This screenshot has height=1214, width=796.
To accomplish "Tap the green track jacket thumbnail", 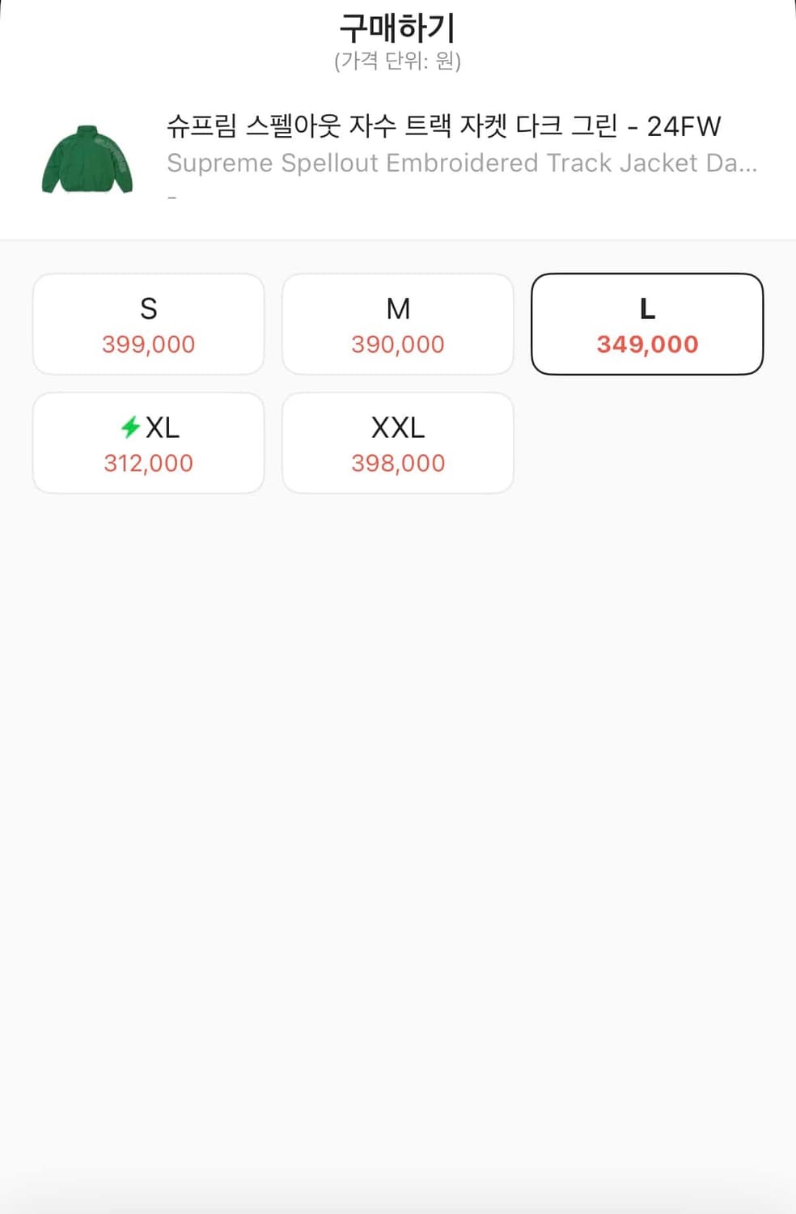I will click(87, 160).
